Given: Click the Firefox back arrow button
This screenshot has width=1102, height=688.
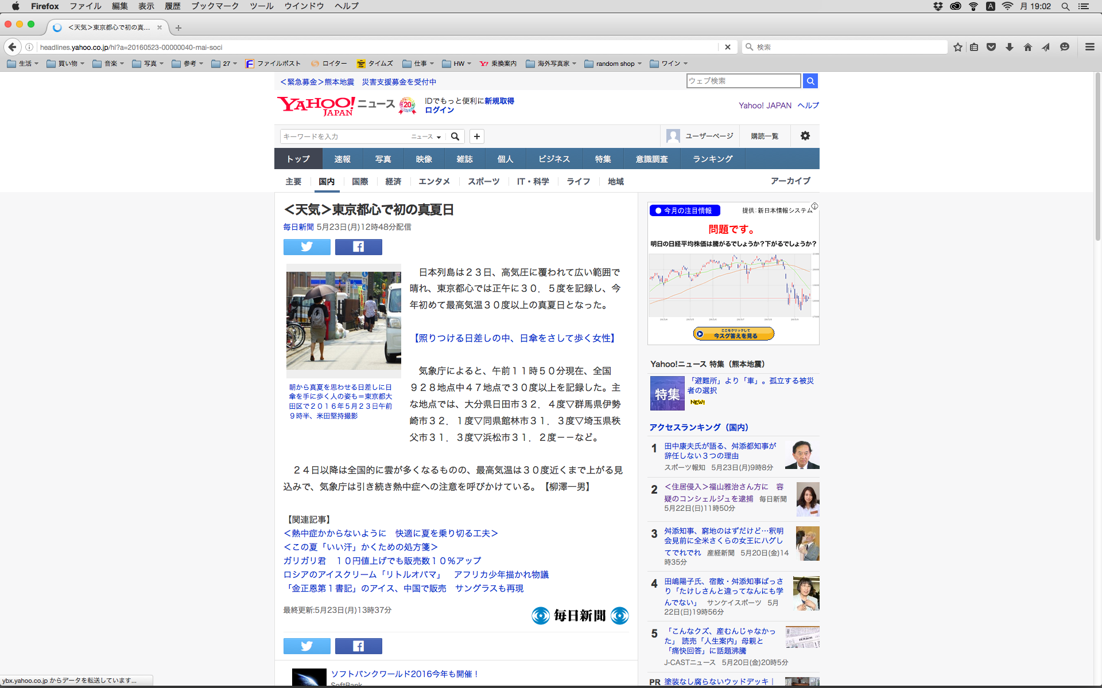Looking at the screenshot, I should tap(12, 47).
